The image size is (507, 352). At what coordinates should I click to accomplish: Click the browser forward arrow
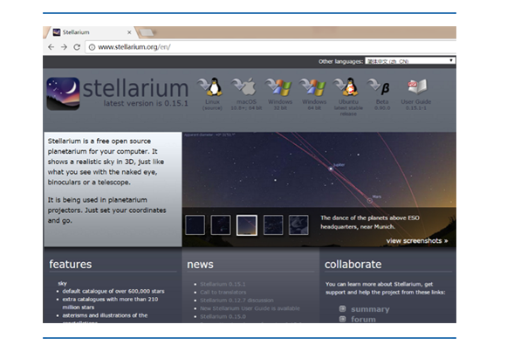click(64, 47)
